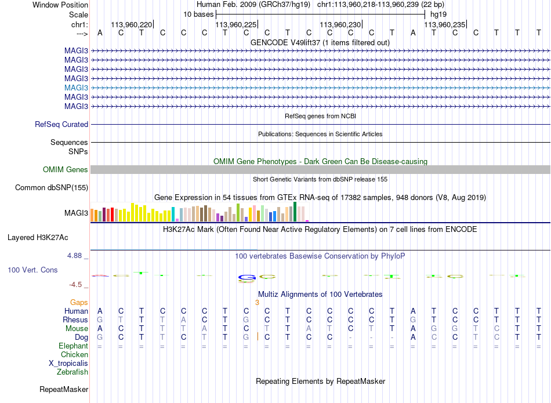
Task: Click the RepeatMasker track label
Action: [x=64, y=389]
